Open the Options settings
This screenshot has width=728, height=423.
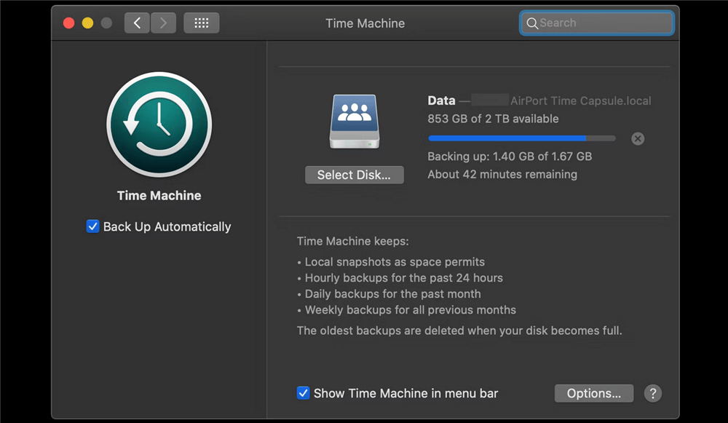click(594, 393)
